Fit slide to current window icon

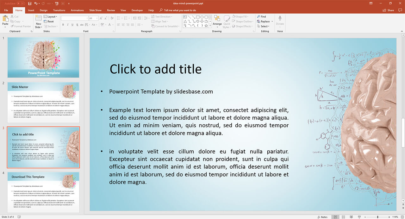(402, 217)
